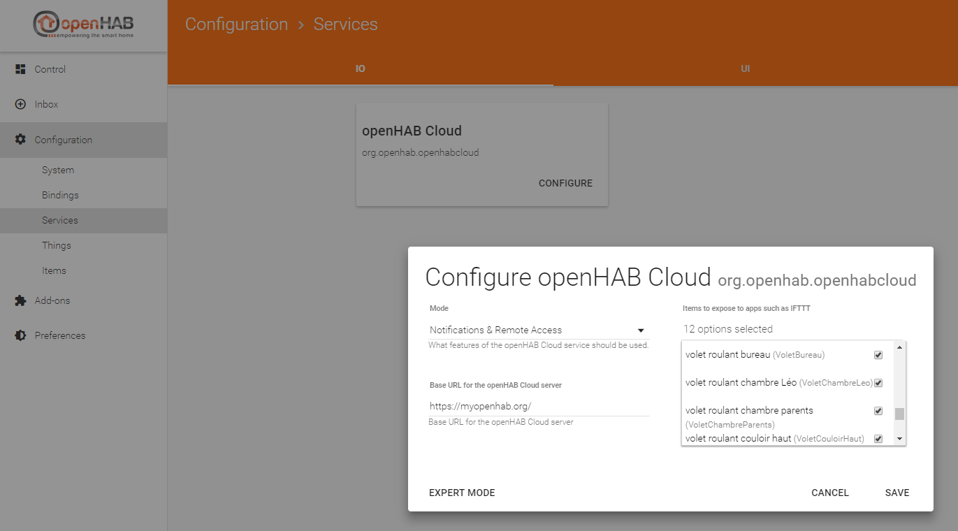Open the Control menu item

pos(83,69)
